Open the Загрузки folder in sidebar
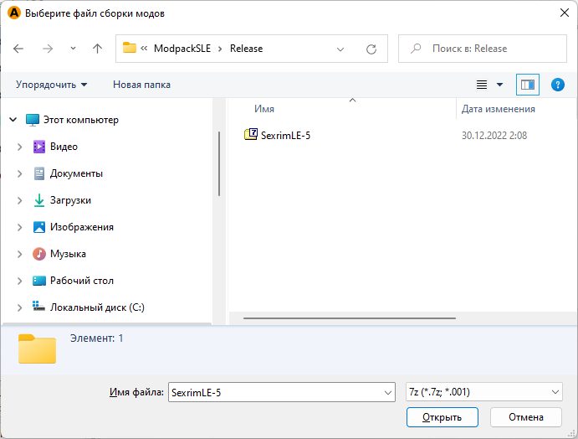This screenshot has height=439, width=578. click(x=70, y=200)
